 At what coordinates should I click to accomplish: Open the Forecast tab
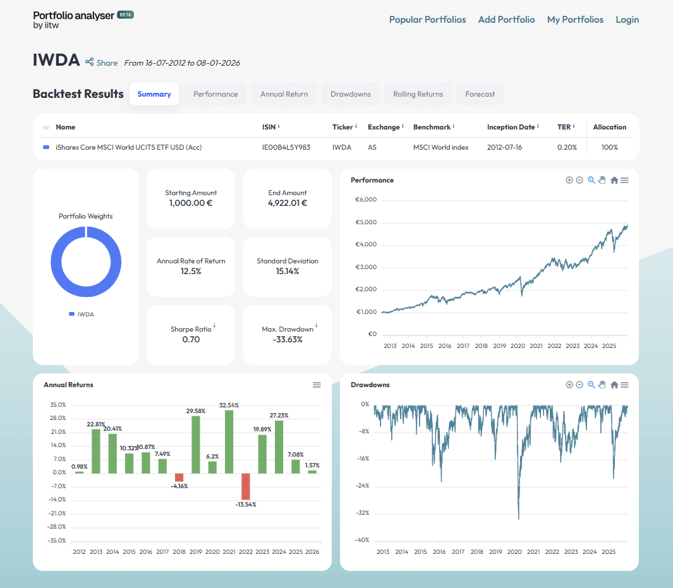(x=480, y=94)
